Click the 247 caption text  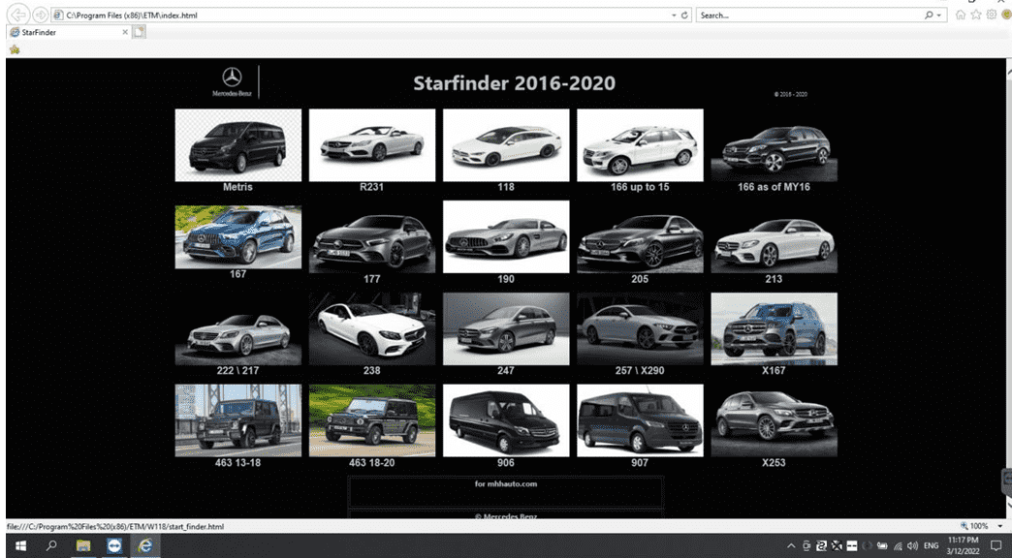click(506, 371)
